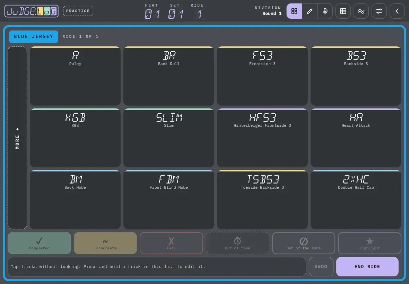Click the back chevron icon
The image size is (409, 284).
tap(397, 11)
